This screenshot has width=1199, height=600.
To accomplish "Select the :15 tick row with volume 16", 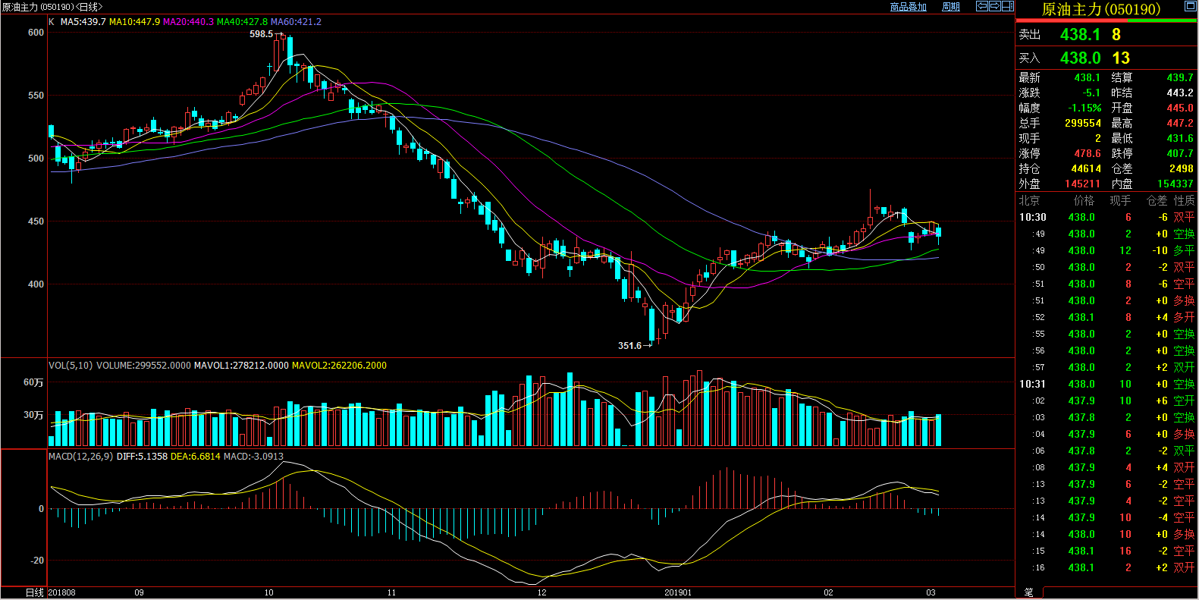I will coord(1106,551).
